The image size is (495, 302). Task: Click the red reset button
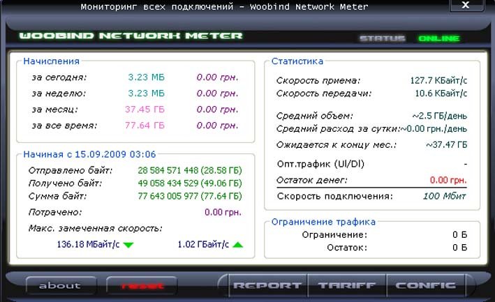click(x=142, y=285)
